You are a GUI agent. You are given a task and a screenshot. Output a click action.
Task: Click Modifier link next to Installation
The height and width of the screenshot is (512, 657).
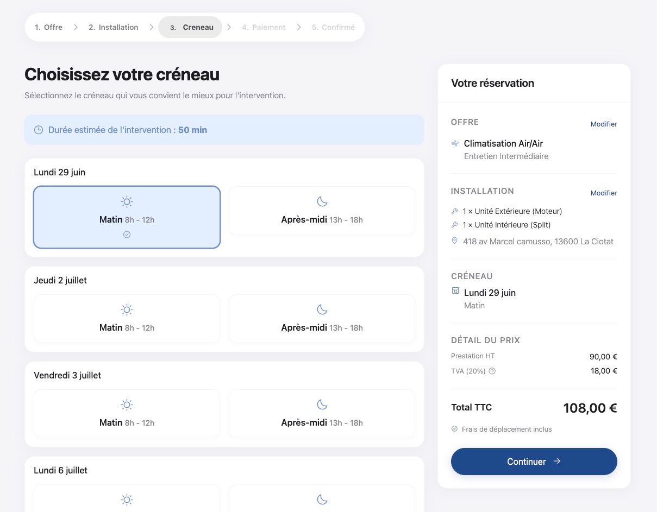[x=604, y=193]
